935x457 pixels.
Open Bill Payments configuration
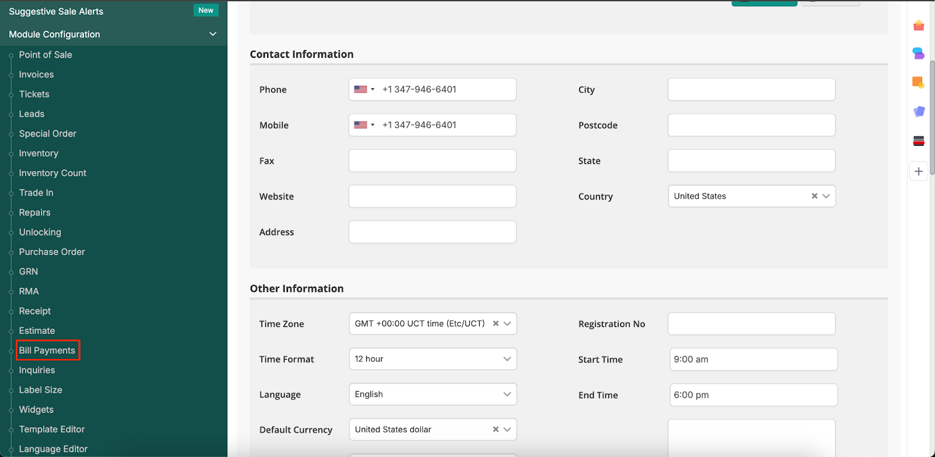pyautogui.click(x=47, y=350)
